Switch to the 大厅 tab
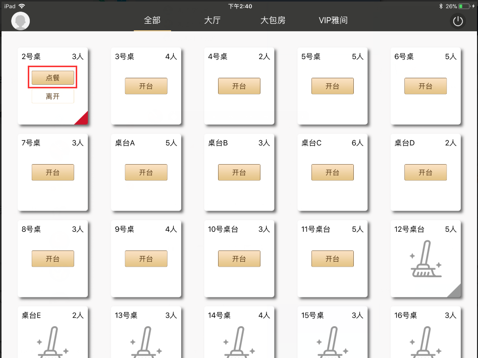The height and width of the screenshot is (358, 478). point(212,20)
